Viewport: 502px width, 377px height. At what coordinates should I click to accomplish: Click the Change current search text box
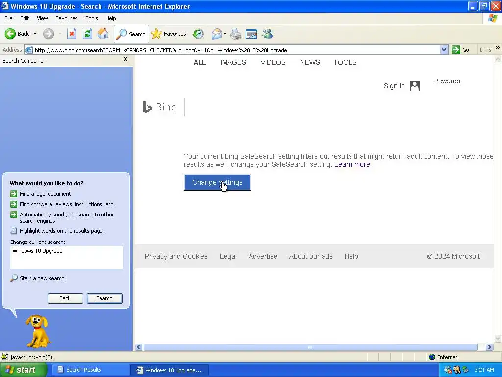click(66, 258)
